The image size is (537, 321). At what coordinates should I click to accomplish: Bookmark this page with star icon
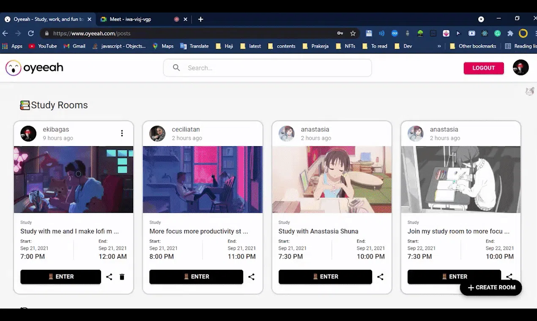(353, 33)
